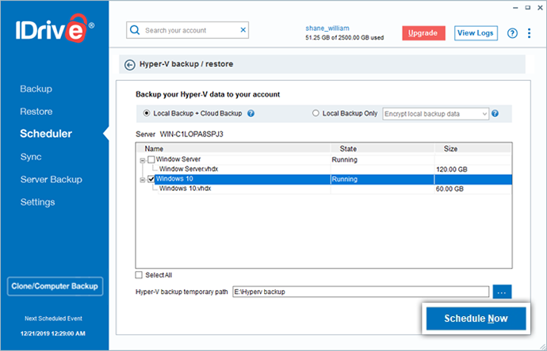Click the 120.00 GB size cell
This screenshot has width=547, height=351.
(x=452, y=170)
